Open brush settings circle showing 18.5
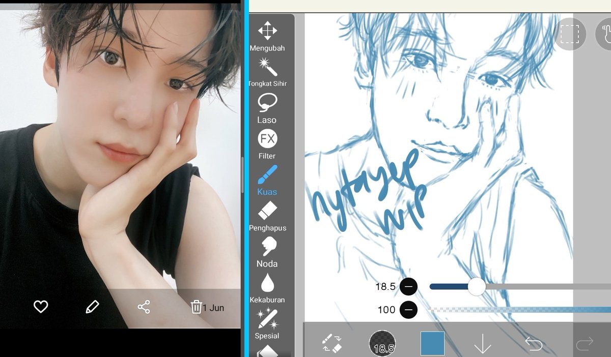 [x=382, y=343]
